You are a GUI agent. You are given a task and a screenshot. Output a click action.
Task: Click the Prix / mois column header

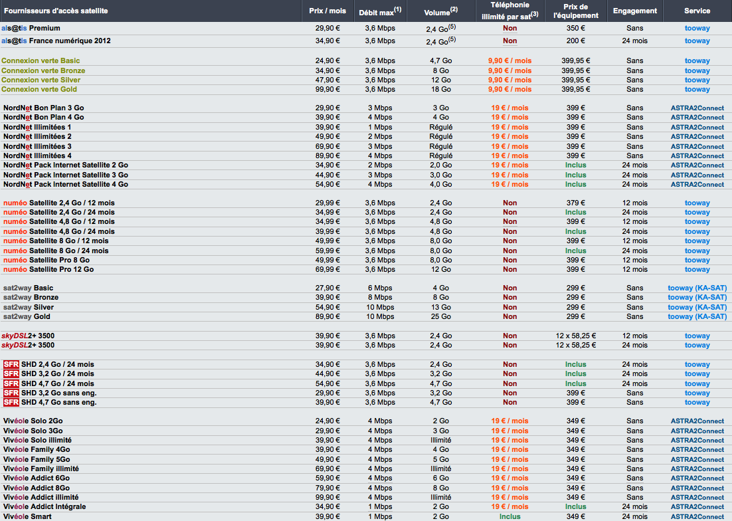pyautogui.click(x=327, y=11)
